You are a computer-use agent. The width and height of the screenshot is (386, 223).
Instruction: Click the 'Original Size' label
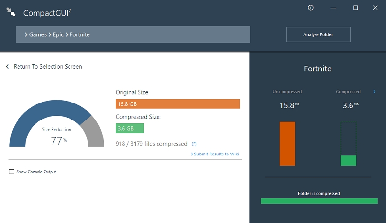(132, 92)
